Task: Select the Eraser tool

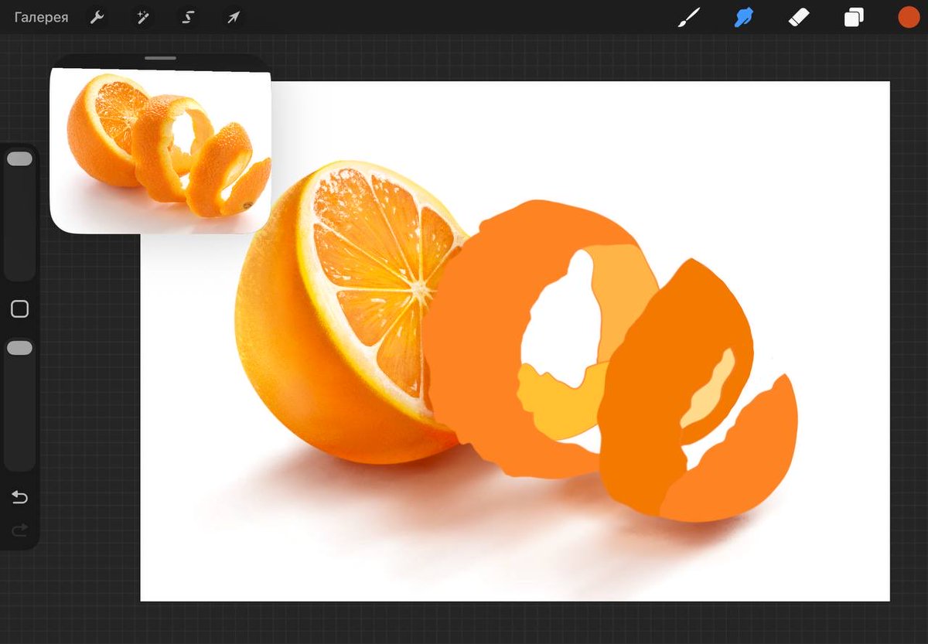Action: [798, 17]
